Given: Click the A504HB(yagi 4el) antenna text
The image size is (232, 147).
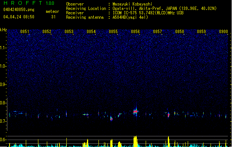Looking at the screenshot, I should [130, 17].
